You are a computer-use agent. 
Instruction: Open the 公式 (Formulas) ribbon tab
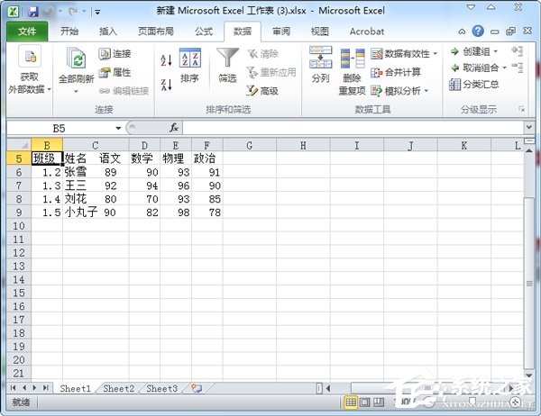204,31
